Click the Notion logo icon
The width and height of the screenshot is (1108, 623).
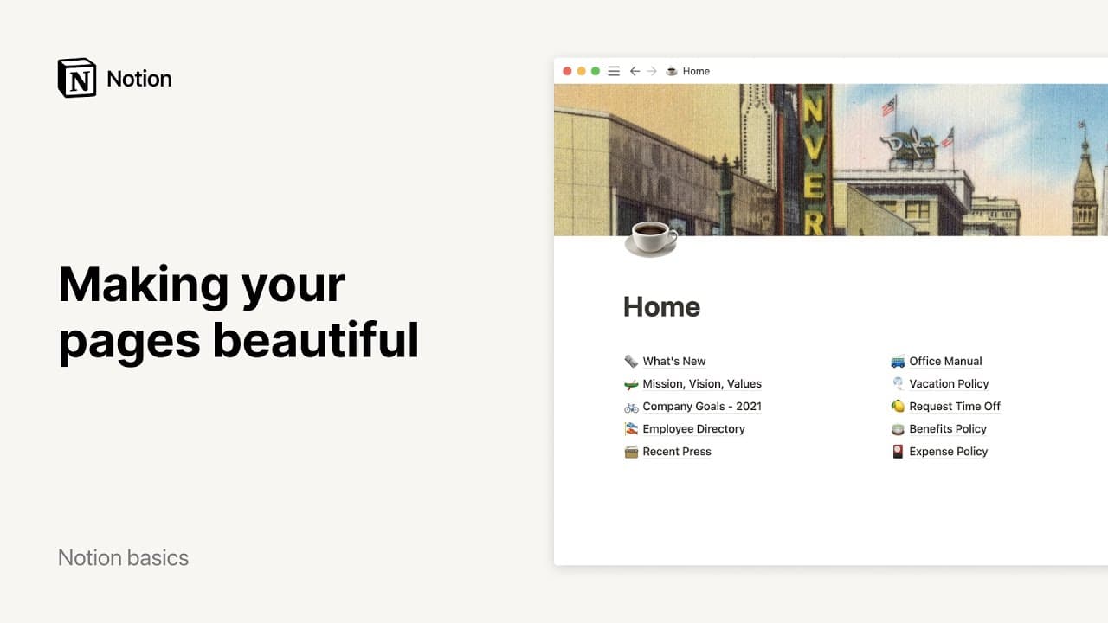pos(77,78)
